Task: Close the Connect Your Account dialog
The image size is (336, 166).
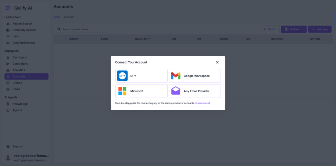Action: coord(217,62)
